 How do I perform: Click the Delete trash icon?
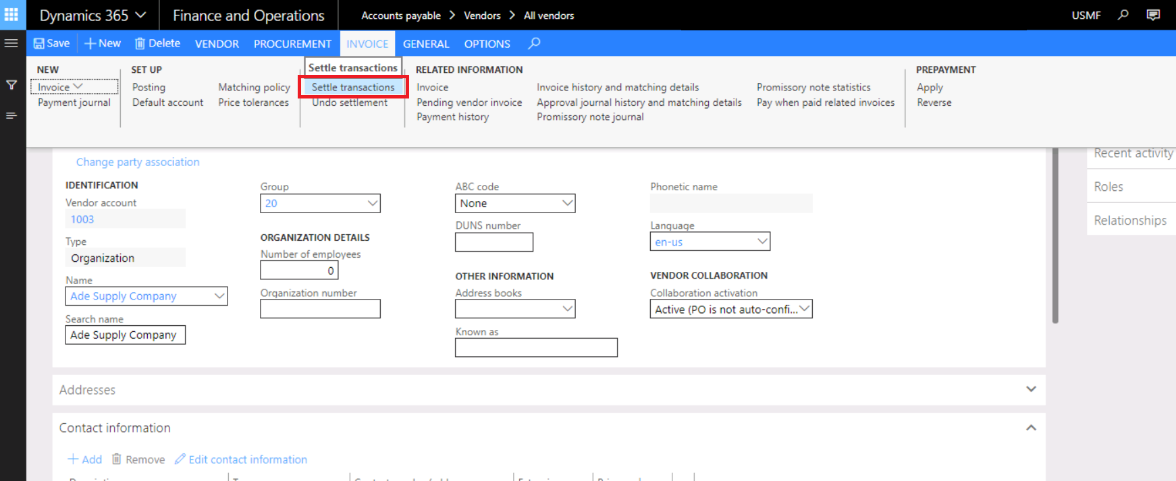(140, 44)
